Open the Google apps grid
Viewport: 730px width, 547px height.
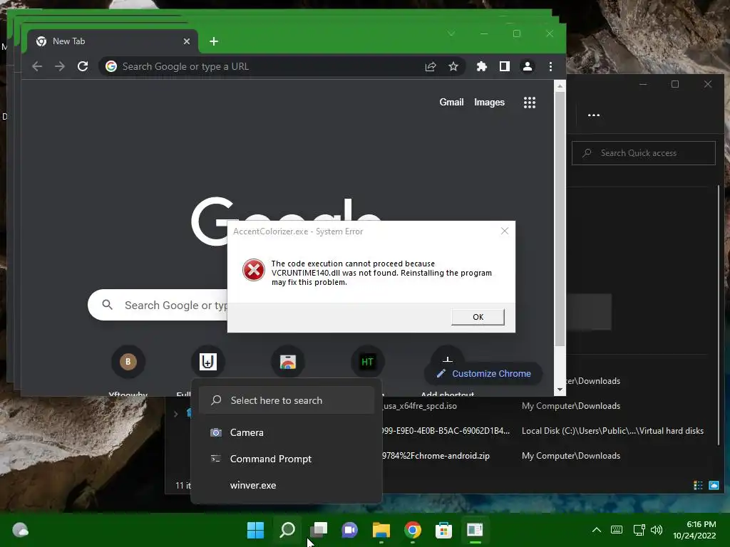530,103
